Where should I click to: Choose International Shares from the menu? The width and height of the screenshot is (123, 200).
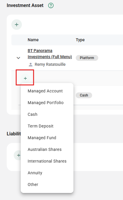point(47,161)
